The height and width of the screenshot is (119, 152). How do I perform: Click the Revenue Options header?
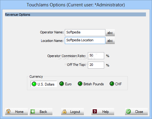[75, 15]
